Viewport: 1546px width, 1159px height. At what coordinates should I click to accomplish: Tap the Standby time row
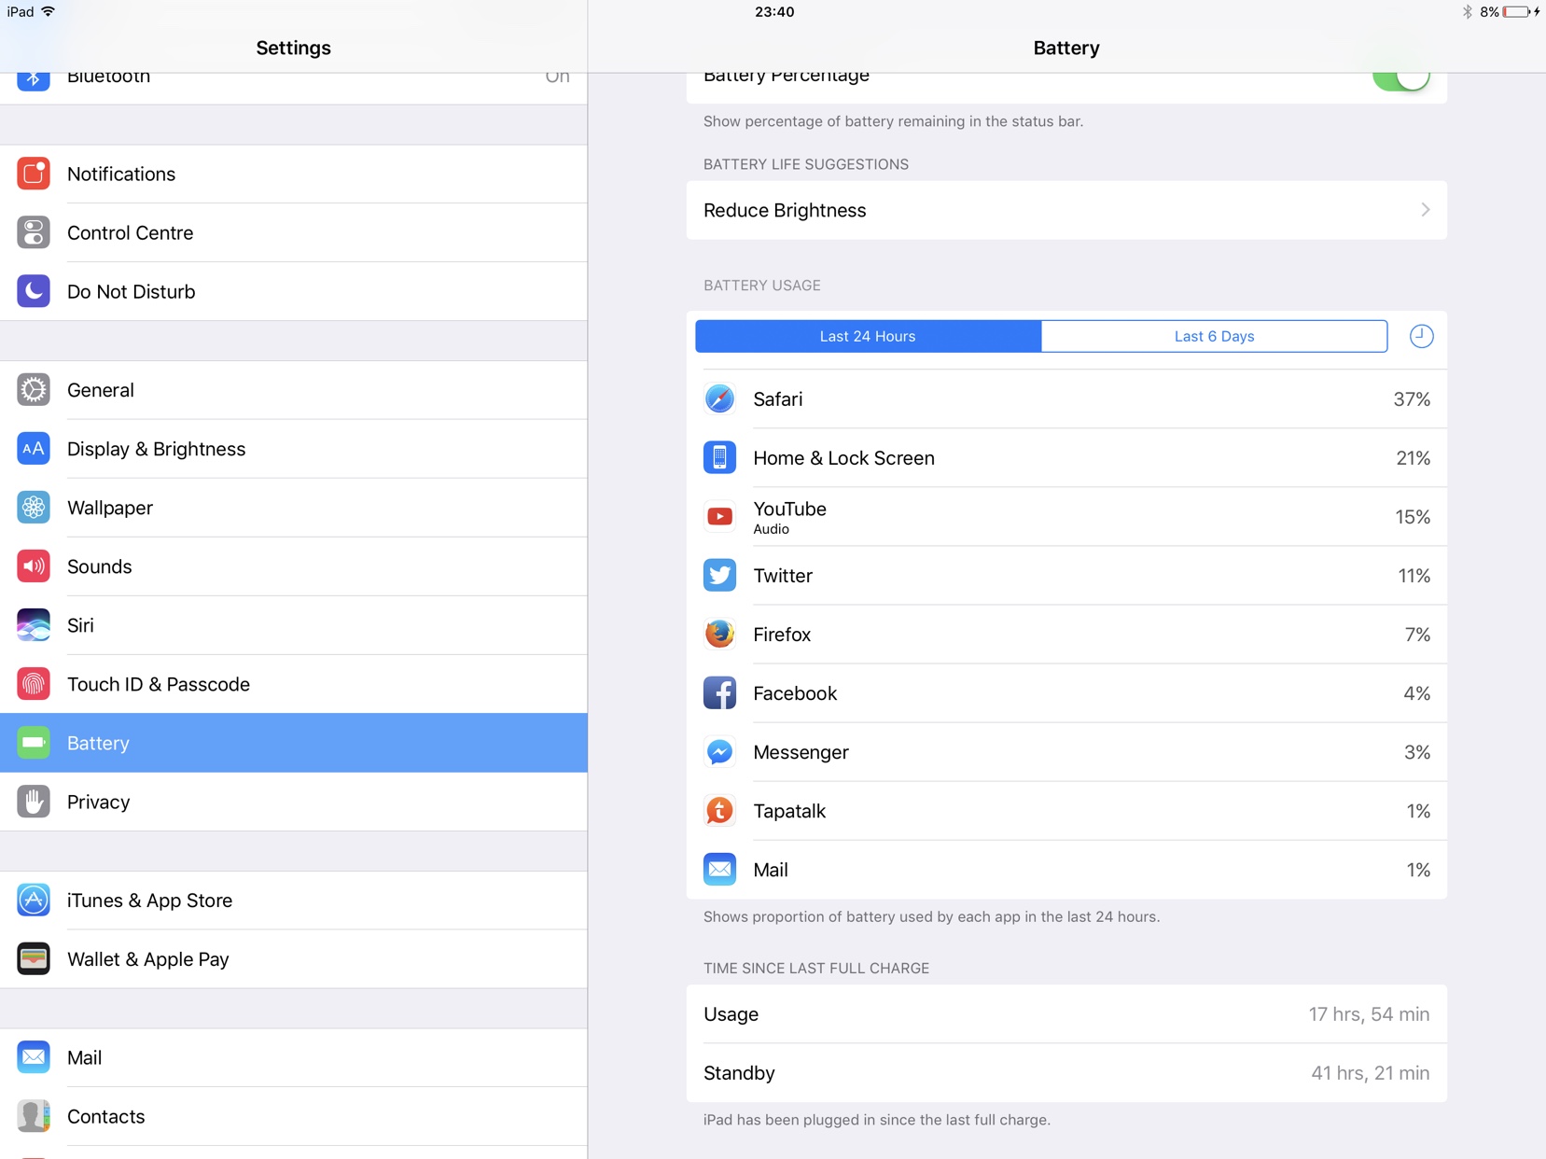(1066, 1073)
